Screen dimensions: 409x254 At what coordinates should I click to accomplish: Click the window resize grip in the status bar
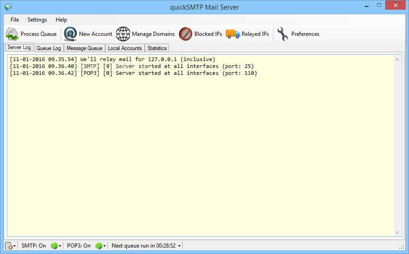[402, 247]
